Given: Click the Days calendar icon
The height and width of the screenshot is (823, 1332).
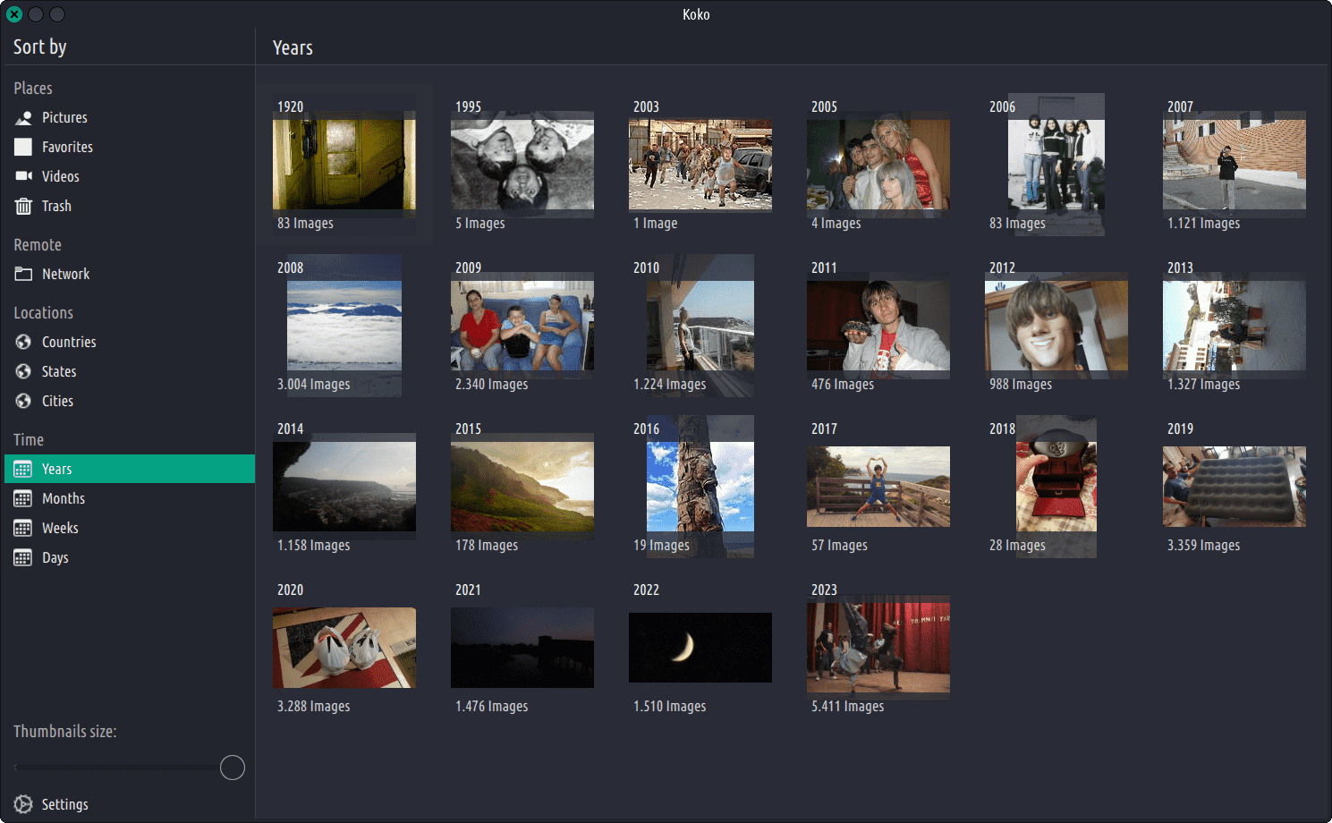Looking at the screenshot, I should coord(23,558).
